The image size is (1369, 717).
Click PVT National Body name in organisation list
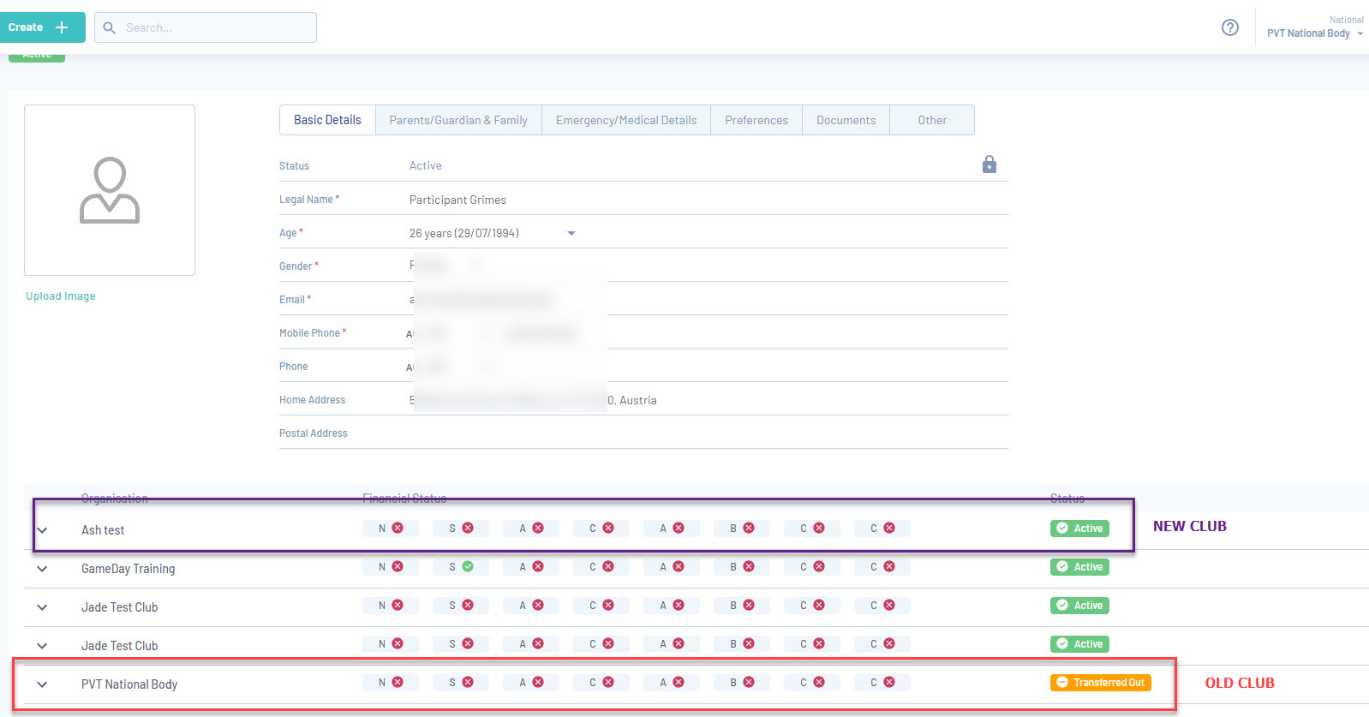tap(129, 684)
